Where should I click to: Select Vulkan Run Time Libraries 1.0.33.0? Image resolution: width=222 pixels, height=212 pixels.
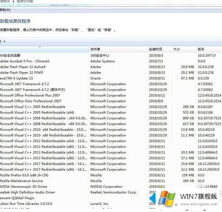[x=26, y=203]
